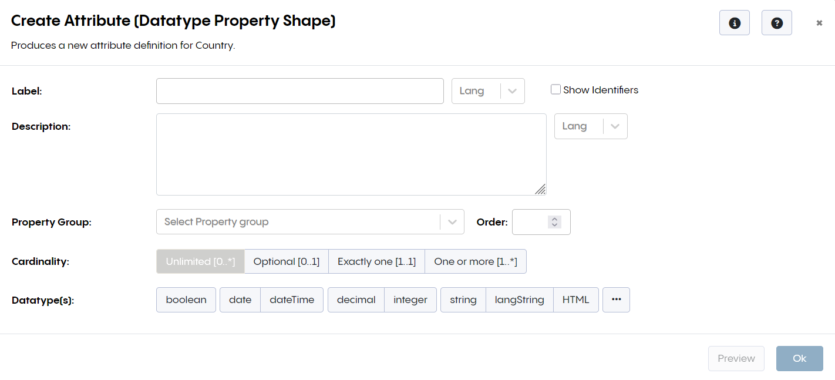This screenshot has height=380, width=835.
Task: Click the more datatypes ellipsis button
Action: point(616,300)
